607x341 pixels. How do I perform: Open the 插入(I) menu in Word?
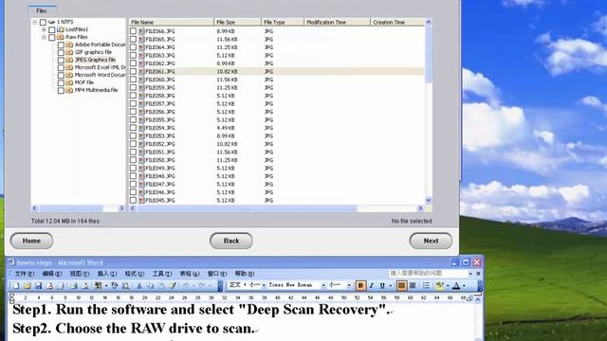(107, 274)
